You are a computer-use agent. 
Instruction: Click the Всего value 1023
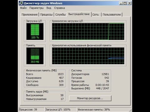click(61, 74)
